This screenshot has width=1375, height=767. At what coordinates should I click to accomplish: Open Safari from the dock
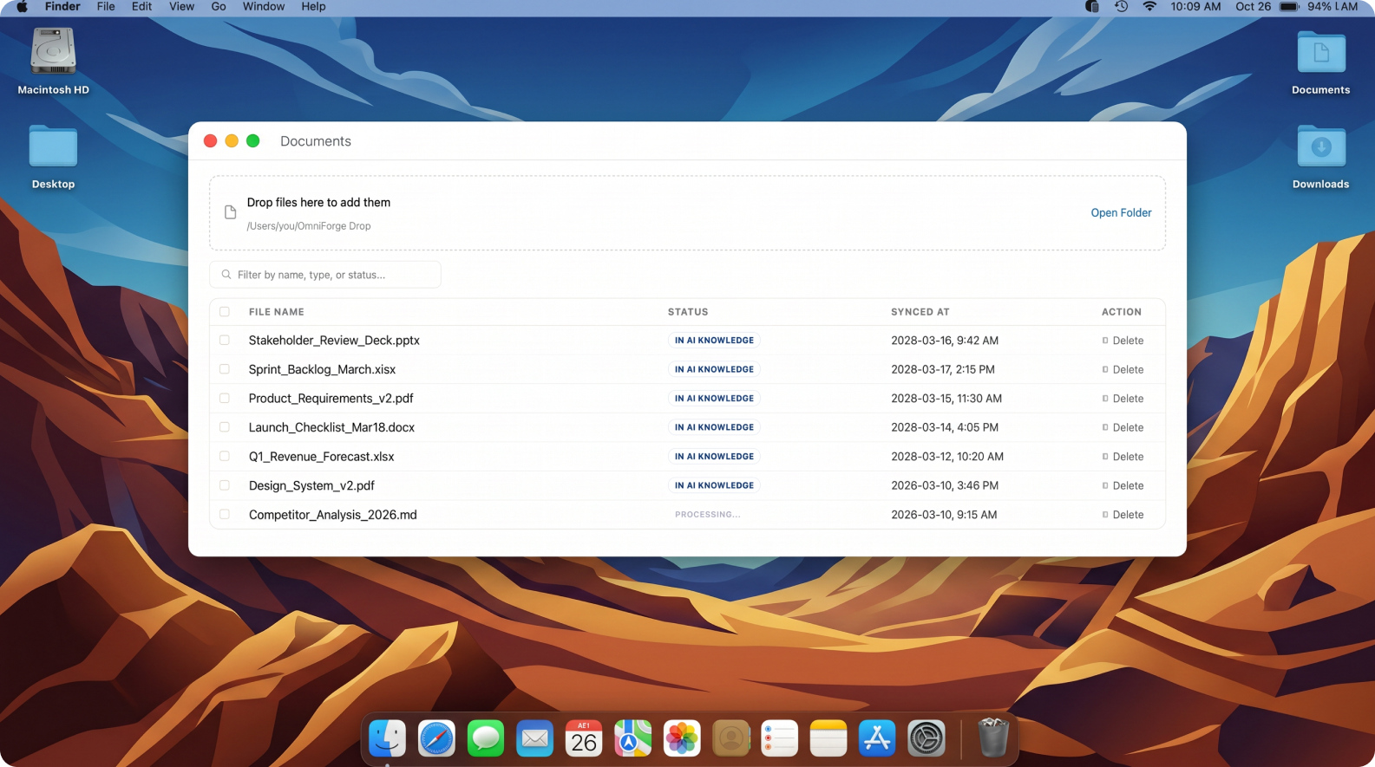tap(436, 739)
